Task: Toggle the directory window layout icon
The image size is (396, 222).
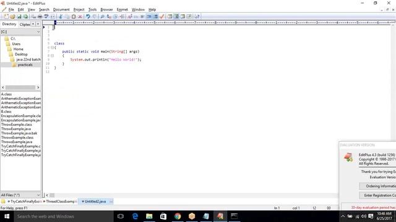Action: [x=176, y=17]
